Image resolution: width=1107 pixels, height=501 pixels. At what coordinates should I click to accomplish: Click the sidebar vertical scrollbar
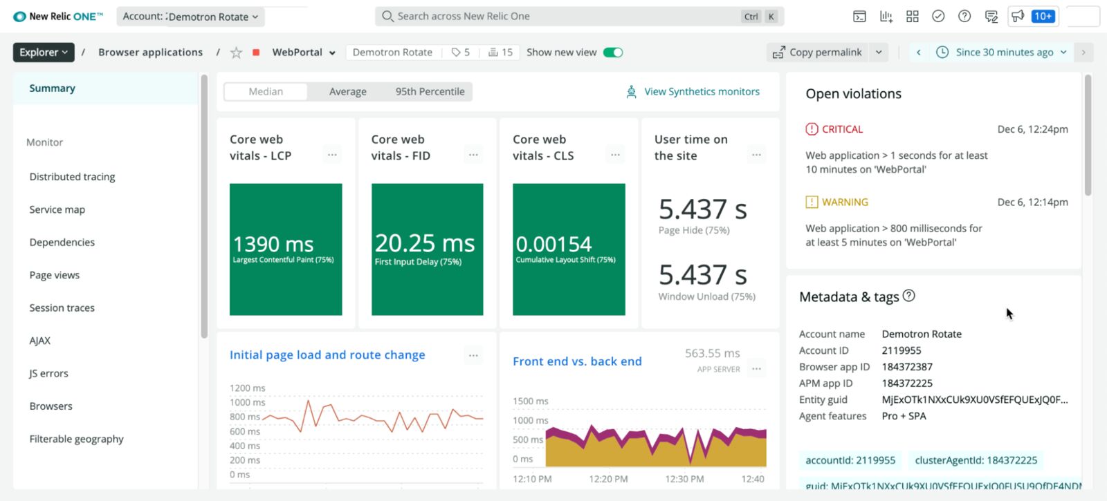(204, 206)
